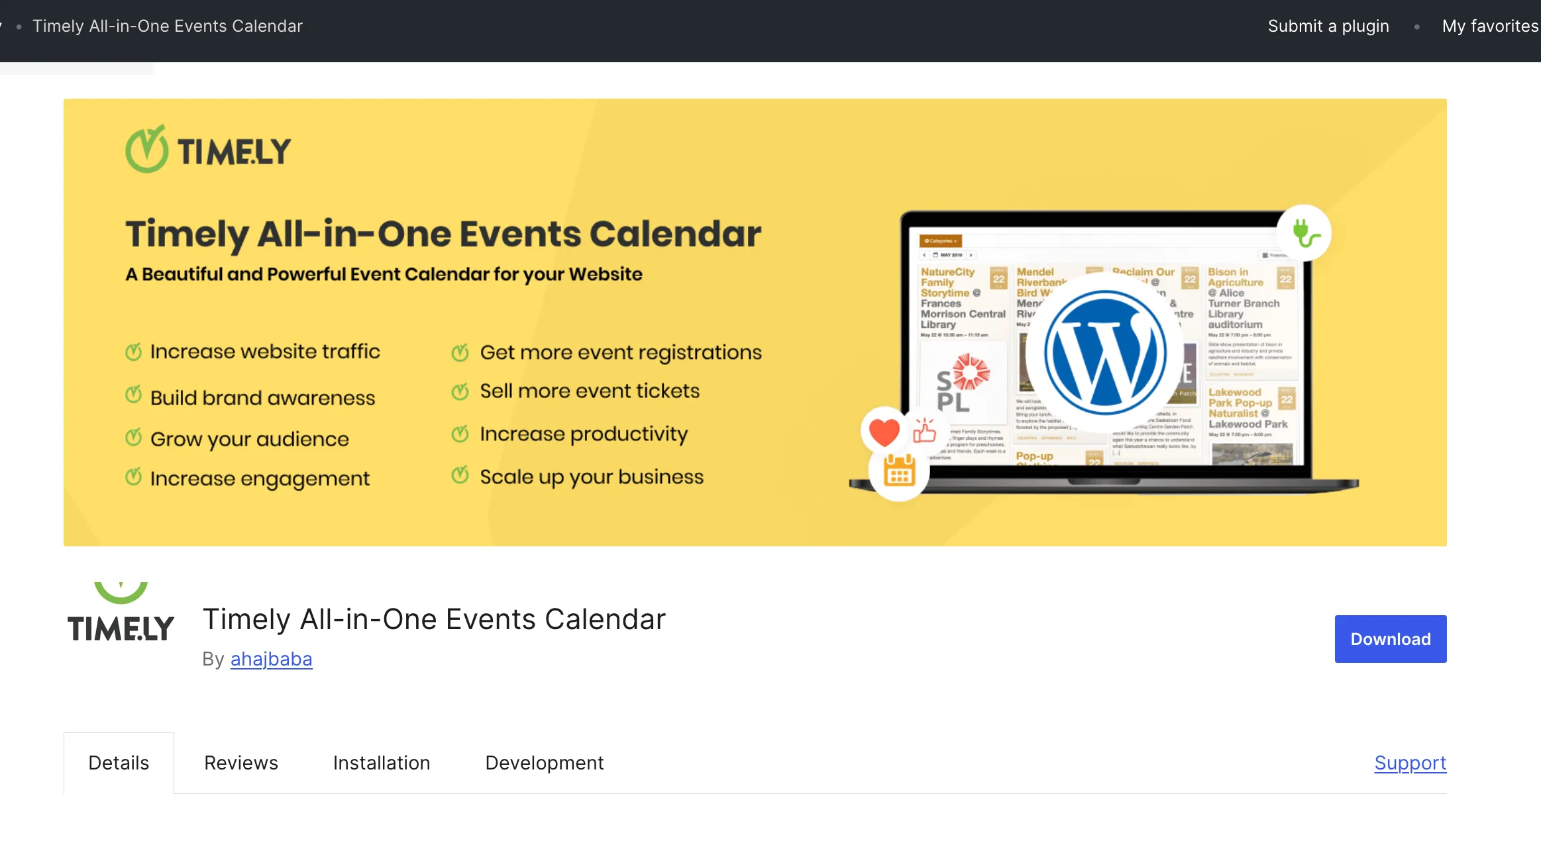Open the Support link

(x=1410, y=763)
